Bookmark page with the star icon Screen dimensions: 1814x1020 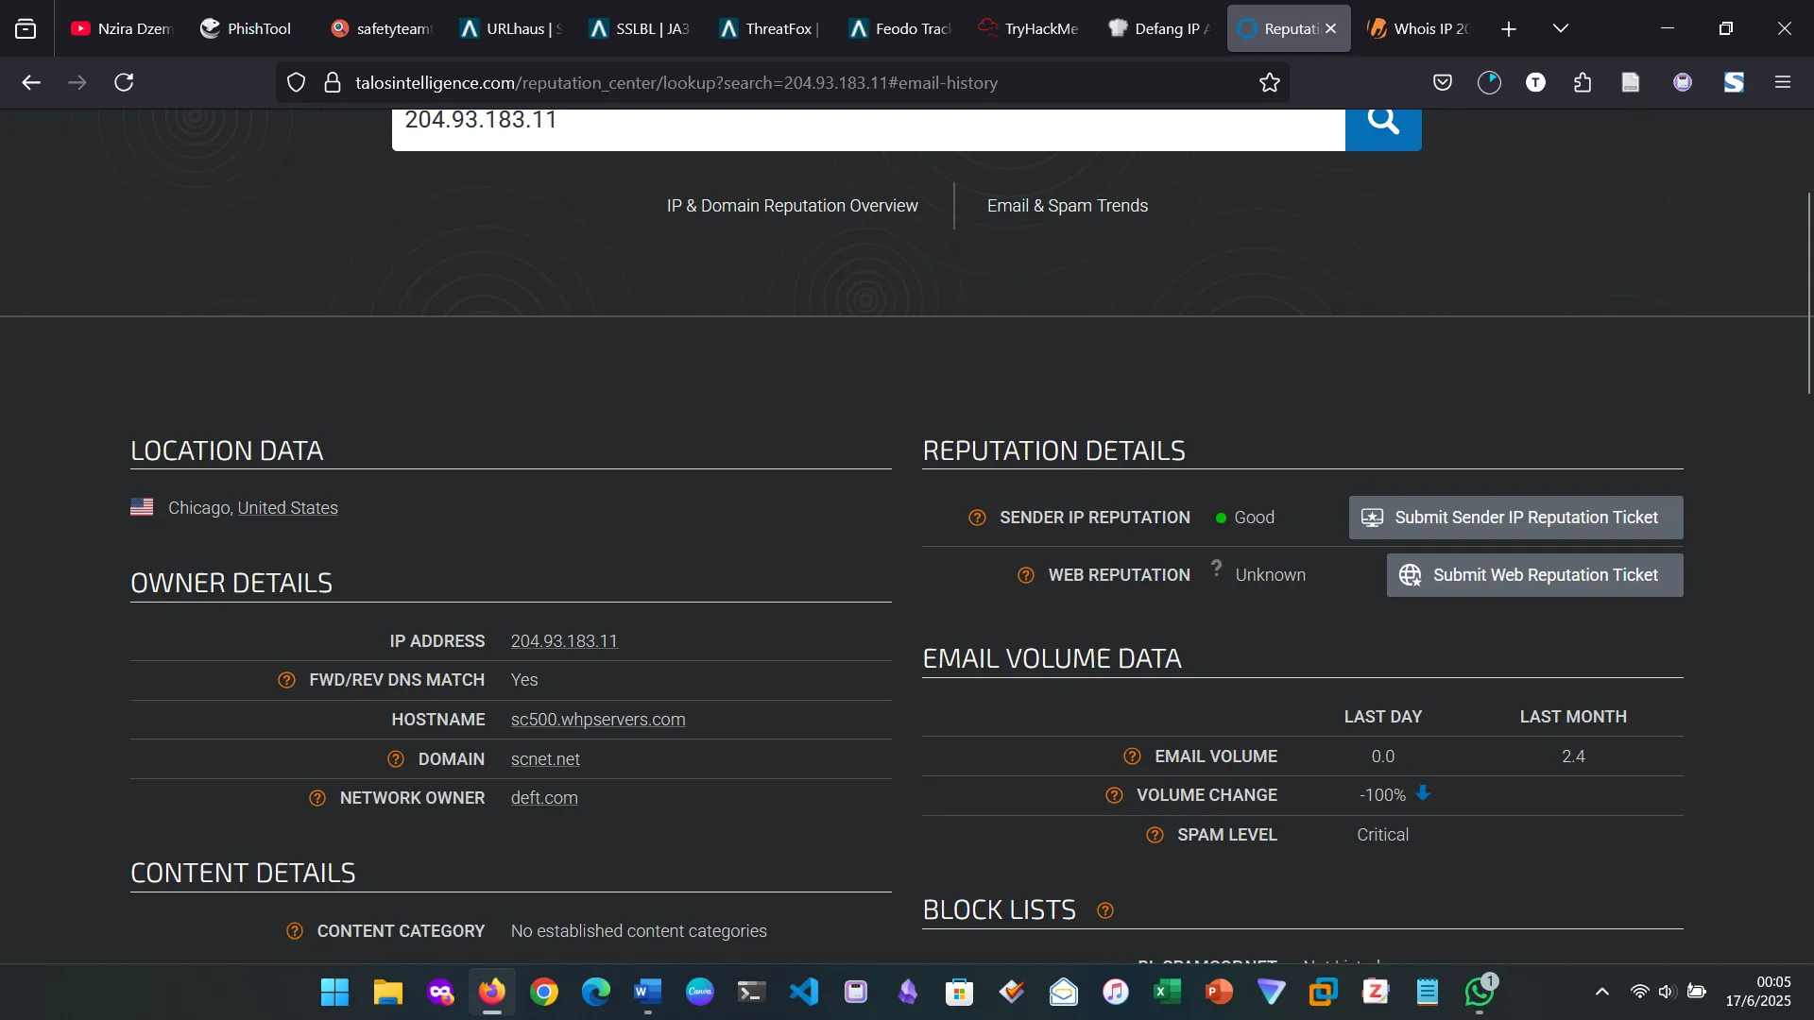coord(1270,83)
